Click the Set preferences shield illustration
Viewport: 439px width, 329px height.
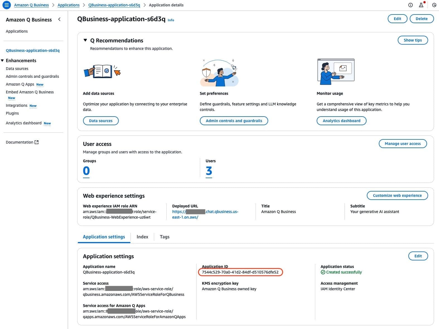pos(219,72)
